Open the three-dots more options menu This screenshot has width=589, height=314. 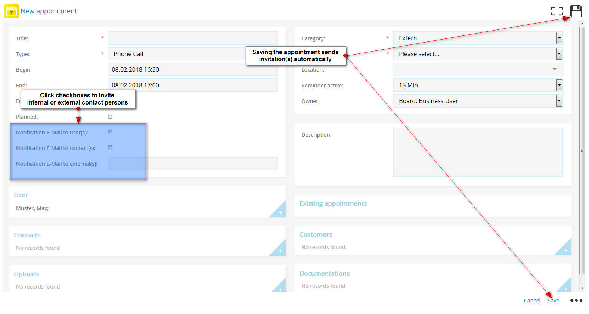click(576, 300)
